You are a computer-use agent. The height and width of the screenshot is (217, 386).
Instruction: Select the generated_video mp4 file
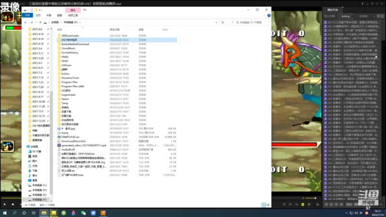coord(83,146)
